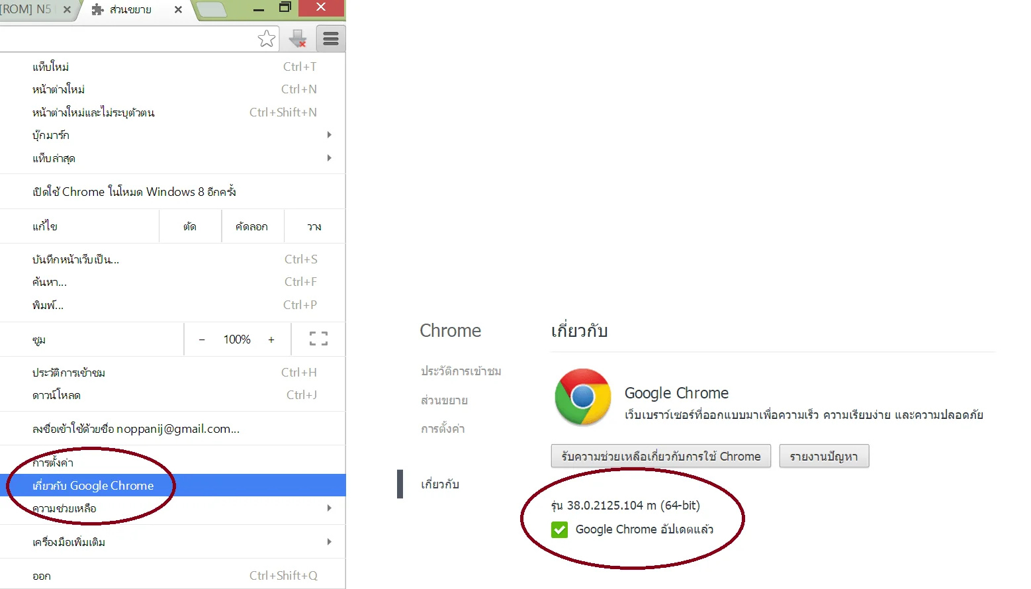The width and height of the screenshot is (1031, 589).
Task: Click the Chrome sidebar title
Action: [451, 331]
